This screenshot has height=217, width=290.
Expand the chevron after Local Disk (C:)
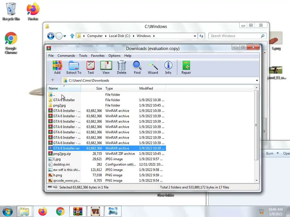click(x=134, y=36)
